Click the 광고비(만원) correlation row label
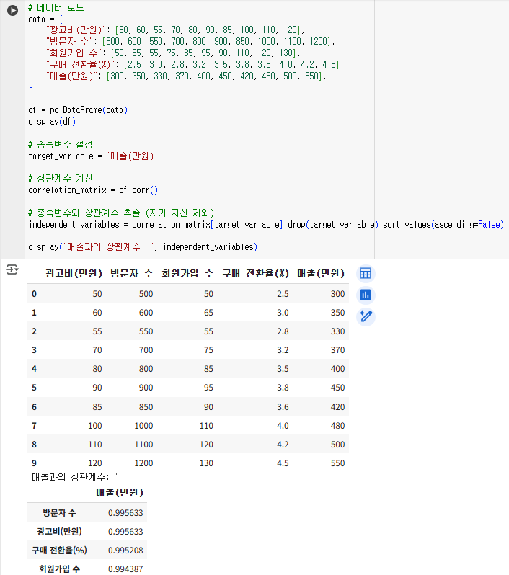This screenshot has width=509, height=575. 59,531
